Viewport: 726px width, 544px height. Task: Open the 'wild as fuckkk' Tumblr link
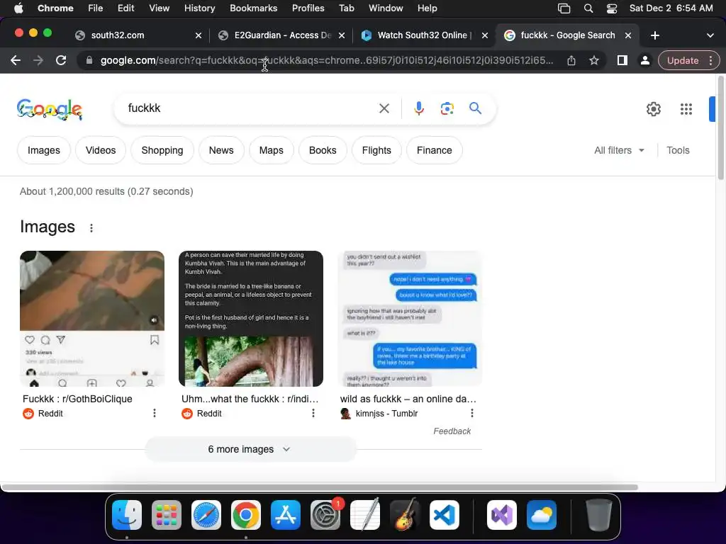pos(408,399)
